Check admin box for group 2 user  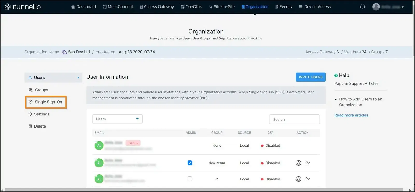(x=190, y=179)
